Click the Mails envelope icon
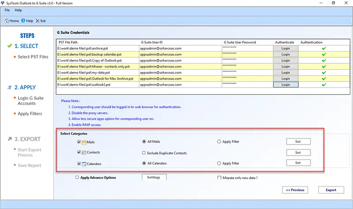This screenshot has width=353, height=209. coord(84,142)
